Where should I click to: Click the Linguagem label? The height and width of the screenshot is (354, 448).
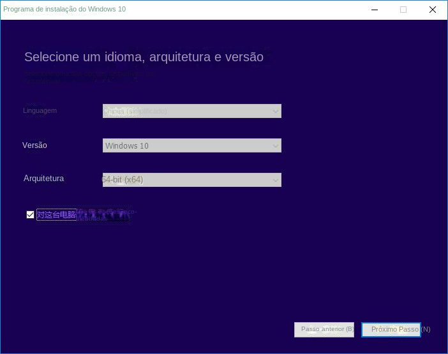click(40, 110)
